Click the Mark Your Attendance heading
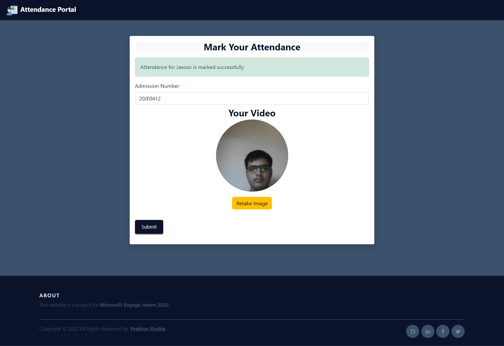 (x=252, y=47)
